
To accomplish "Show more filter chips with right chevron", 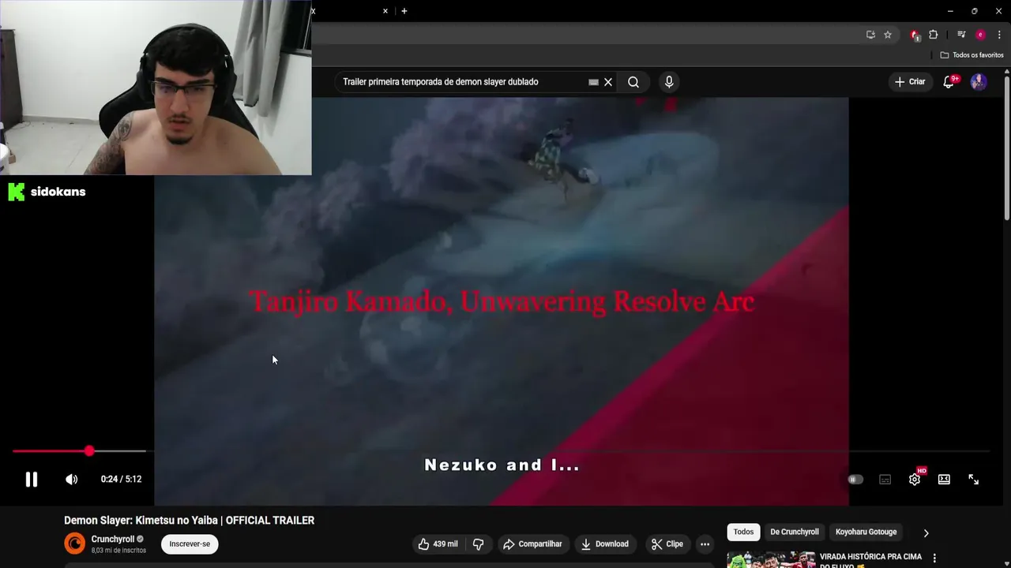I will [x=926, y=532].
